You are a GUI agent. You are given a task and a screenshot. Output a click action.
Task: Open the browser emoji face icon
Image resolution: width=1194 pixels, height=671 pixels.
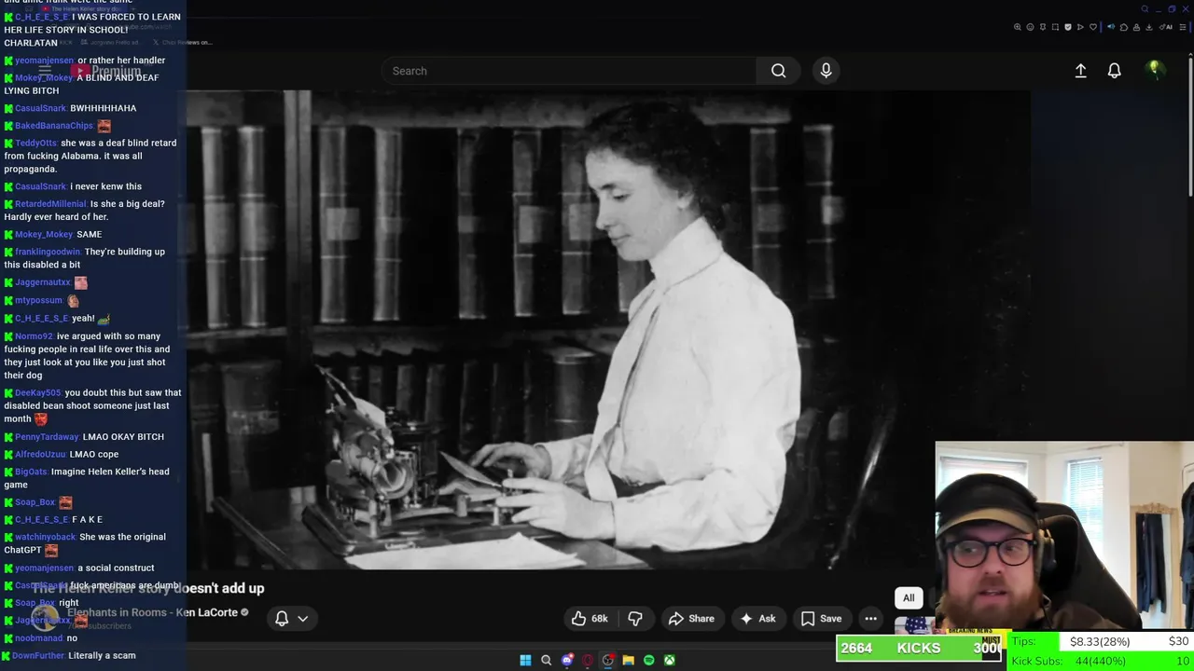coord(1030,27)
